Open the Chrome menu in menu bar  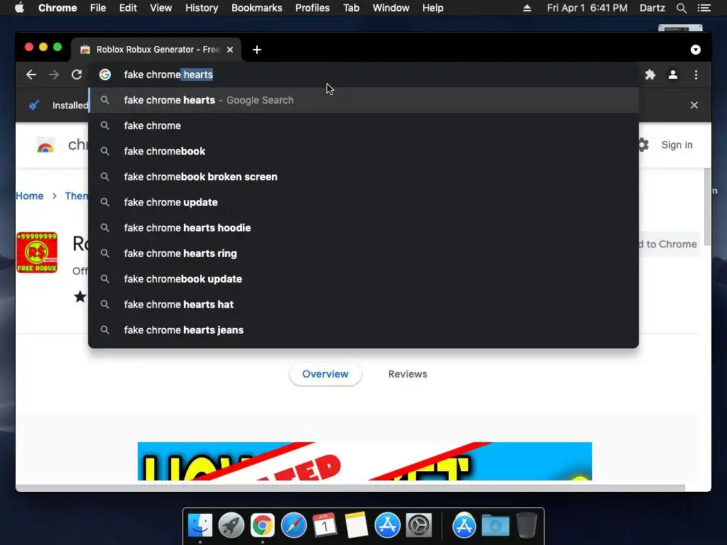[58, 8]
